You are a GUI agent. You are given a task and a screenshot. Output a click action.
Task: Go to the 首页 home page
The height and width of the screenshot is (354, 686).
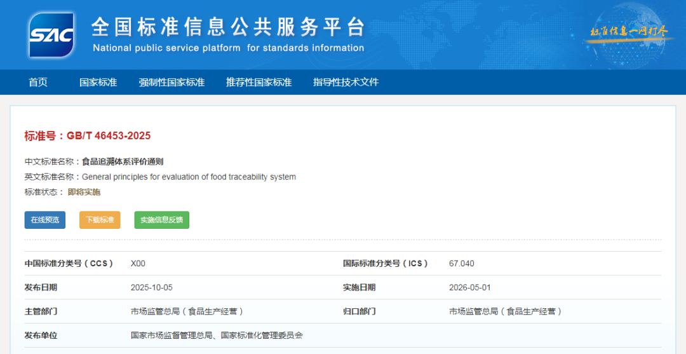tap(38, 82)
